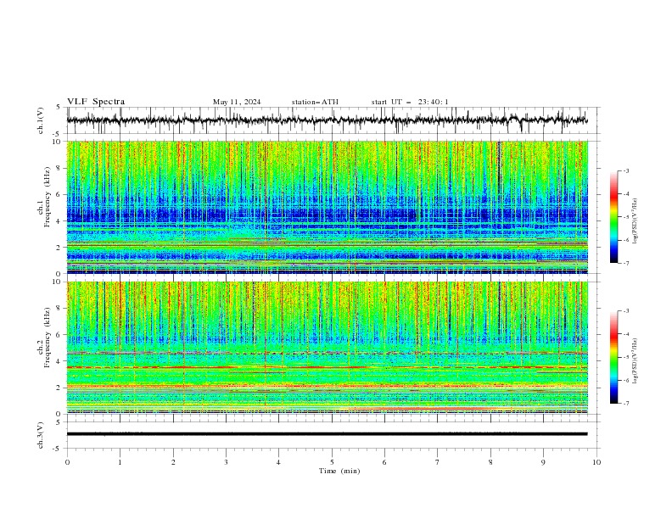Click the ch.1 "log(PSD)(V²/Hz)" colorbar label
672x519 pixels.
(x=636, y=221)
